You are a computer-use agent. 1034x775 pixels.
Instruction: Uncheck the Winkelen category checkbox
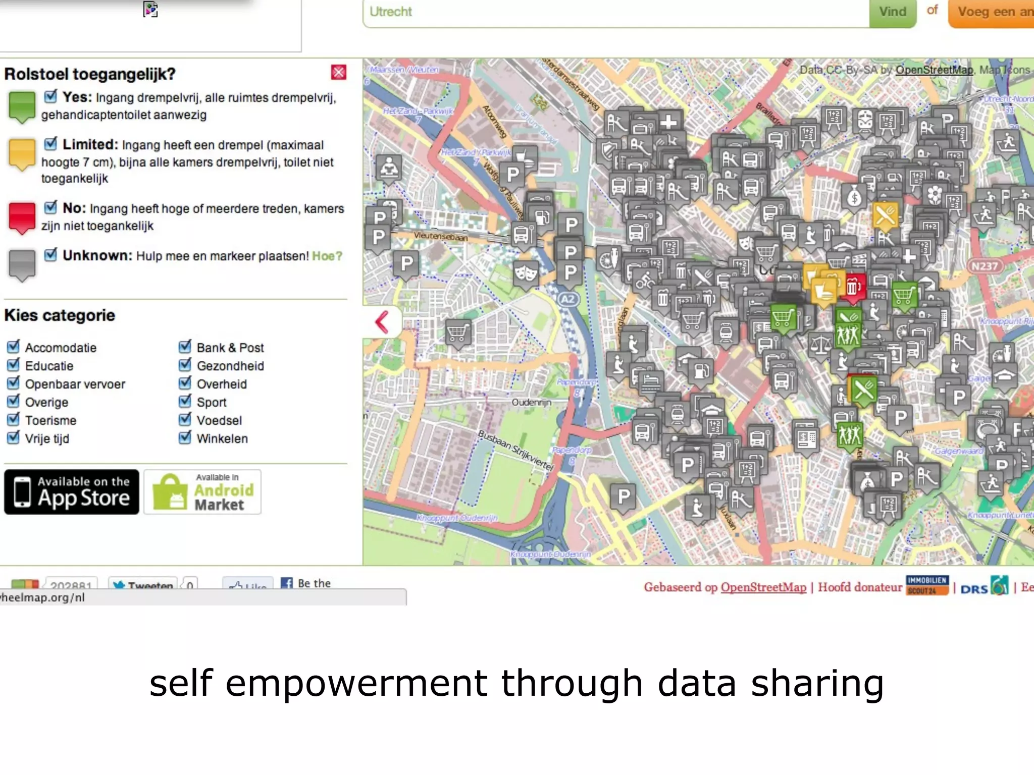[x=185, y=437]
